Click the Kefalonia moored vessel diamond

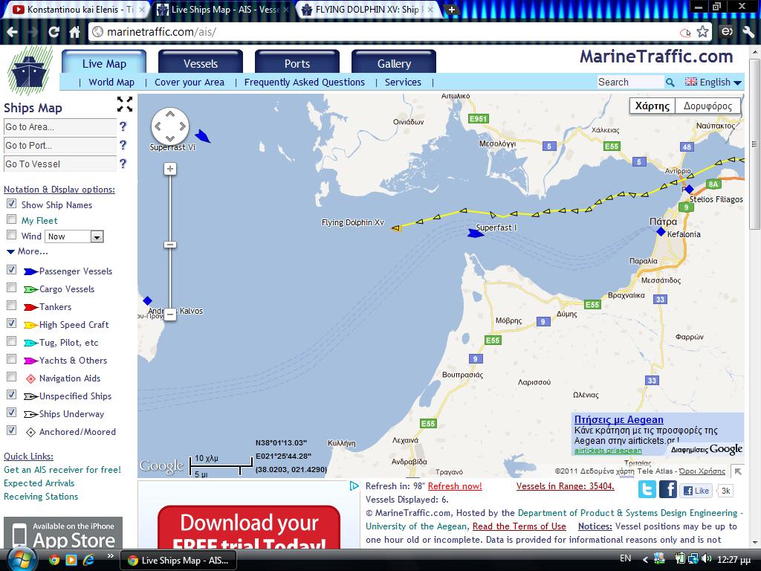(661, 232)
